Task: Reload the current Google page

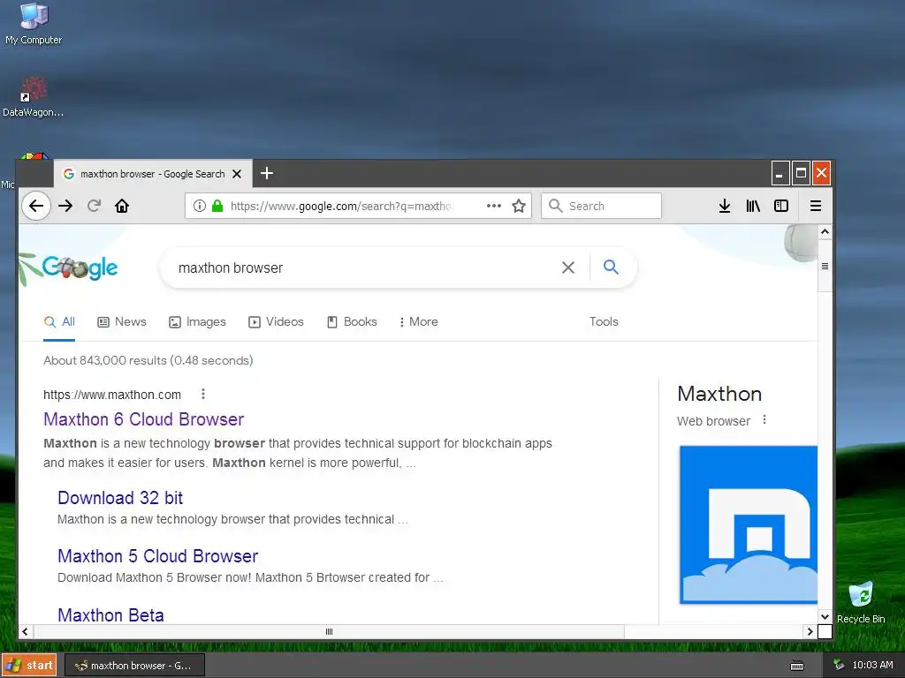Action: point(94,206)
